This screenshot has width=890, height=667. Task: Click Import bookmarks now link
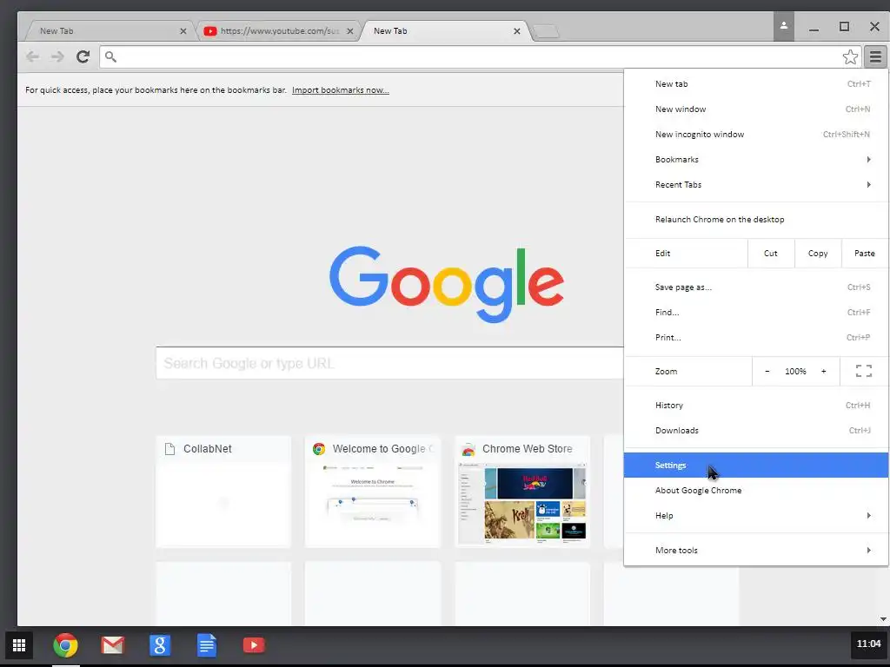[x=341, y=90]
